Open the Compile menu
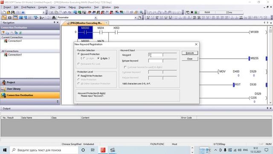 click(x=43, y=7)
